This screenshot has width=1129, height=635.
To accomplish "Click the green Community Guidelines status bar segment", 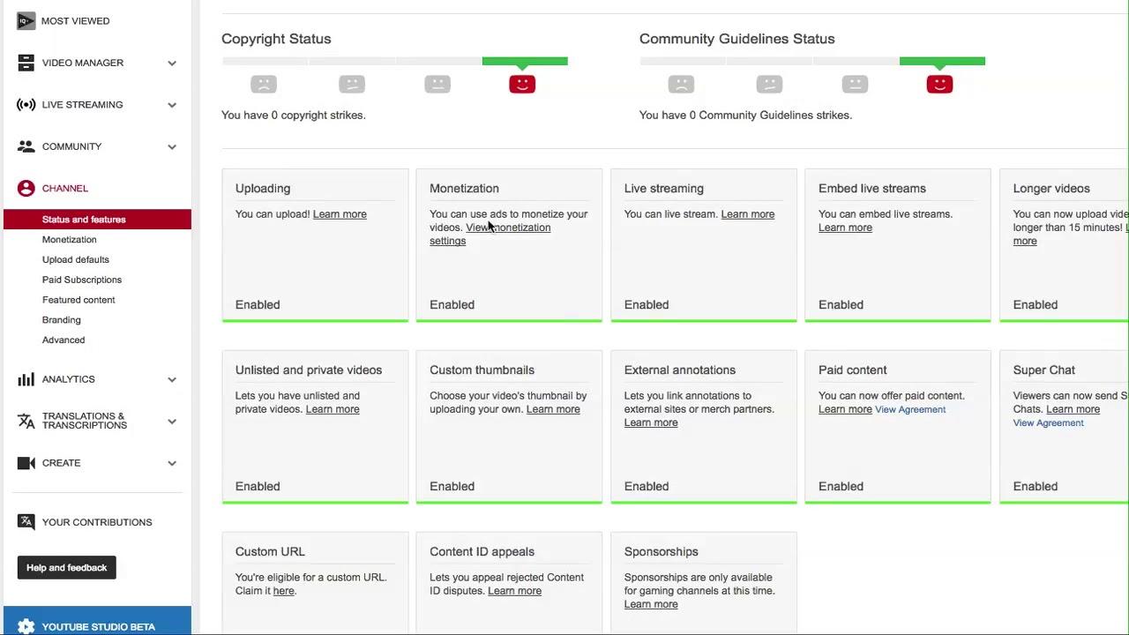I will (942, 61).
